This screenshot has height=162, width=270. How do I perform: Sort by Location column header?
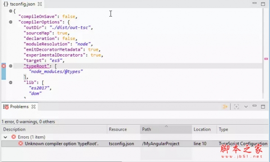click(204, 129)
